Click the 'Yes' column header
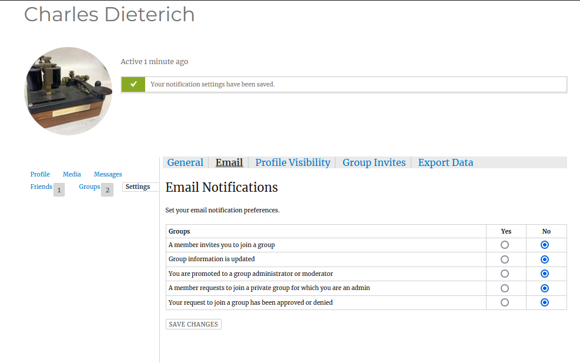 point(506,231)
